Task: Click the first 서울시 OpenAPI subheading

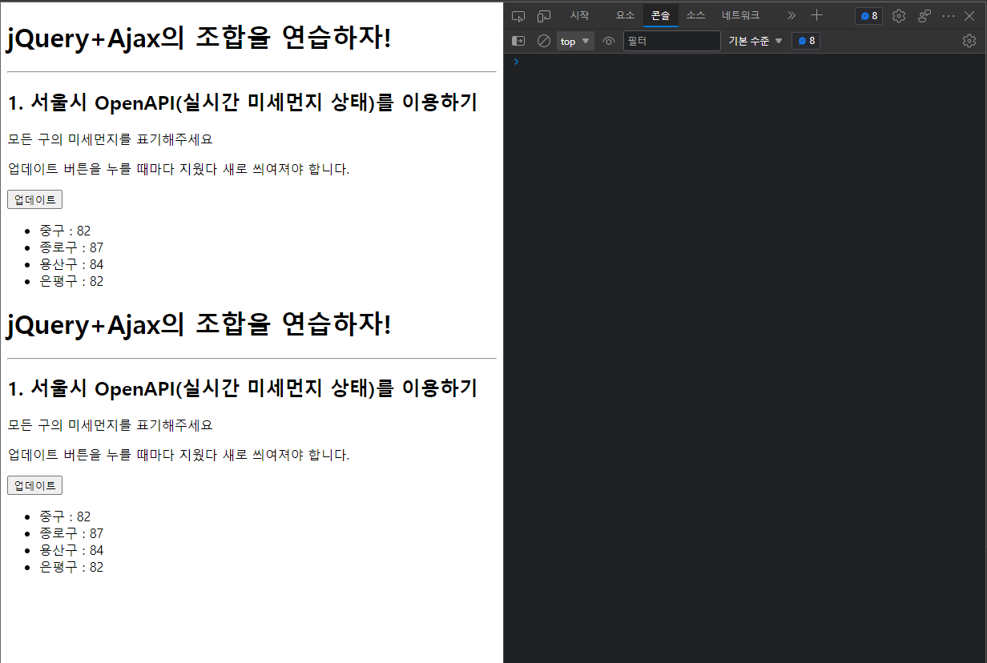Action: [242, 102]
